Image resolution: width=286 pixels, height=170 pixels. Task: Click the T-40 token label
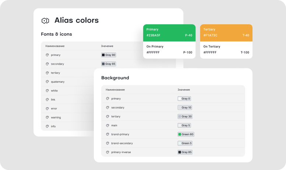click(246, 35)
